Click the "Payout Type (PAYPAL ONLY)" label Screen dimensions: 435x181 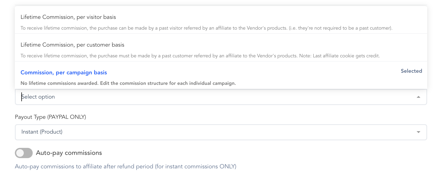pyautogui.click(x=51, y=117)
